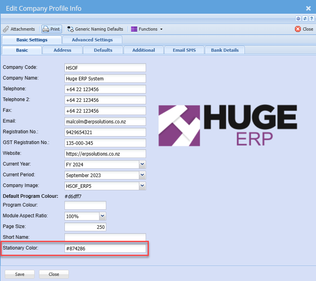Click the Huge ERP company logo image
The image size is (316, 281).
[x=227, y=125]
